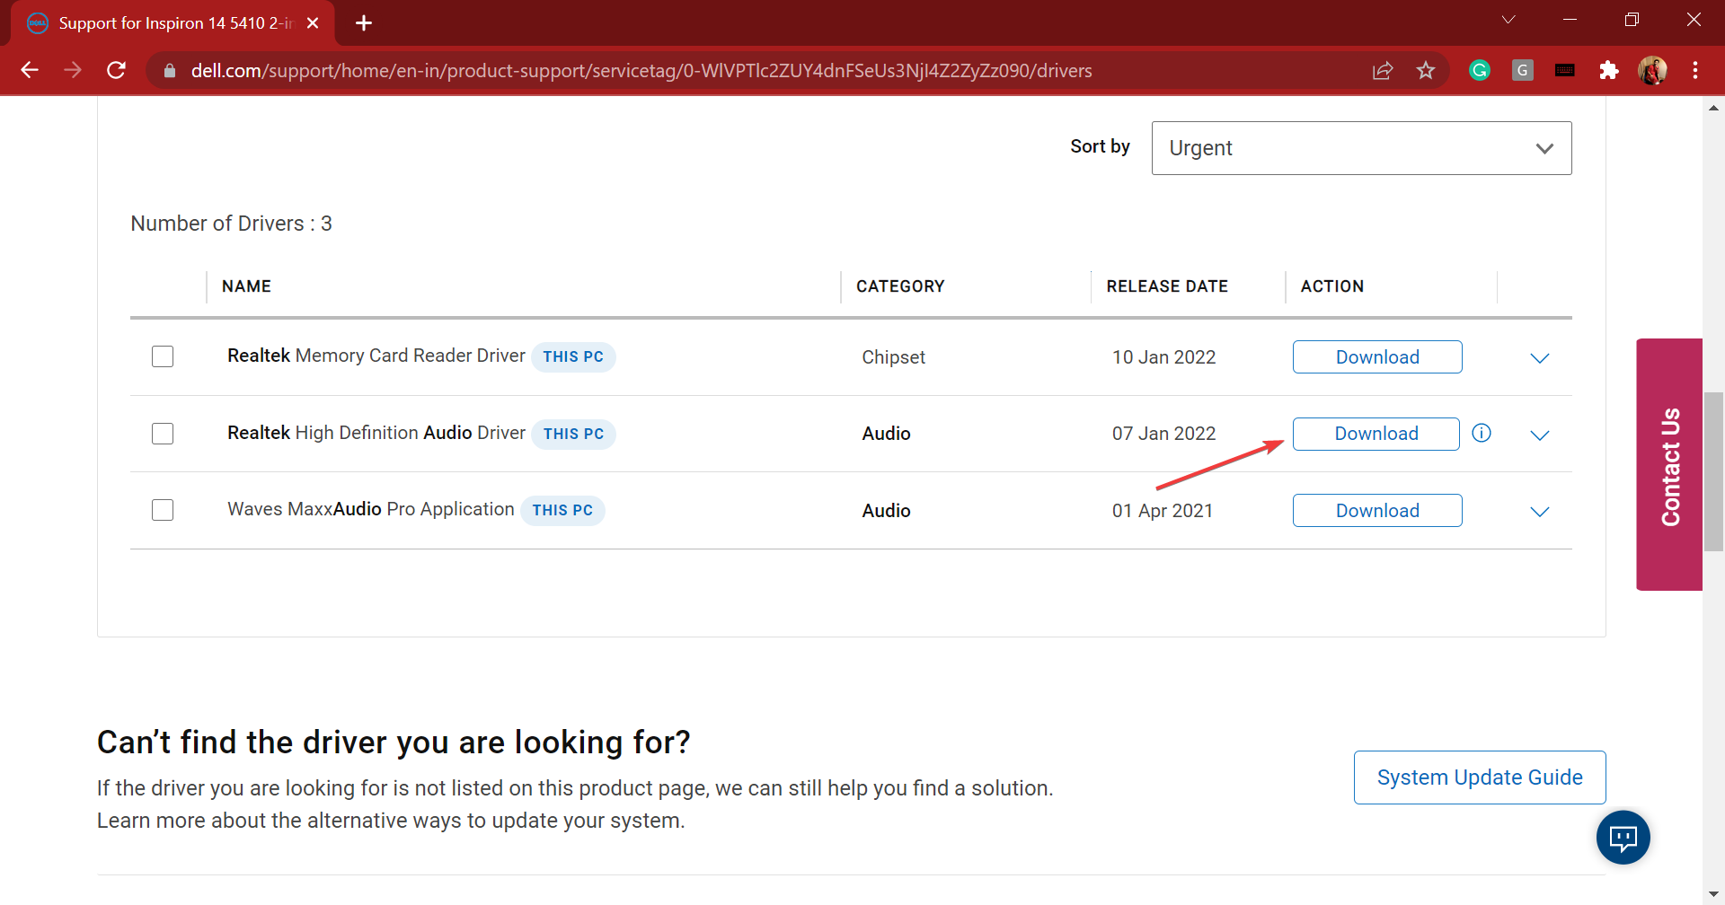Download the Realtek High Definition Audio Driver
1725x905 pixels.
point(1376,434)
